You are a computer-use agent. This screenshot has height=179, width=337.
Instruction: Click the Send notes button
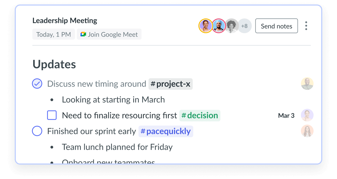tap(276, 26)
